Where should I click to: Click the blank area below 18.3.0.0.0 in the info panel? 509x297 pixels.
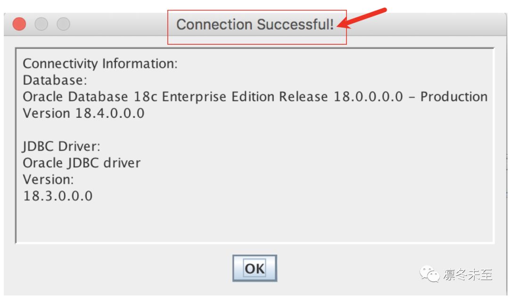(x=254, y=223)
